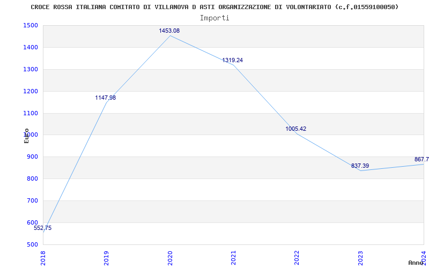This screenshot has height=268, width=429.
Task: Click the partially visible data label 867.7
Action: [421, 159]
